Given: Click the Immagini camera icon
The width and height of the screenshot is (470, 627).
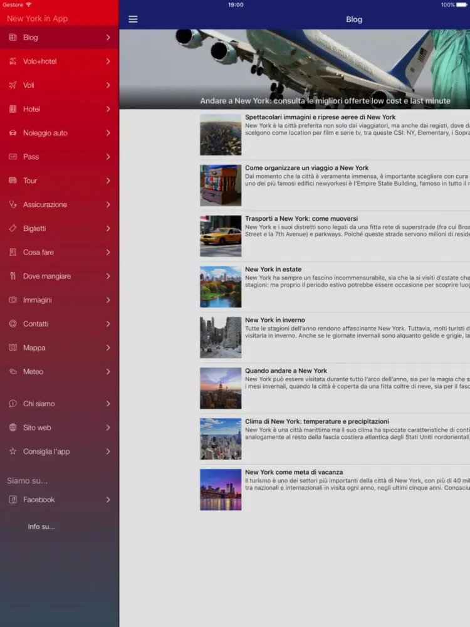Looking at the screenshot, I should click(13, 300).
